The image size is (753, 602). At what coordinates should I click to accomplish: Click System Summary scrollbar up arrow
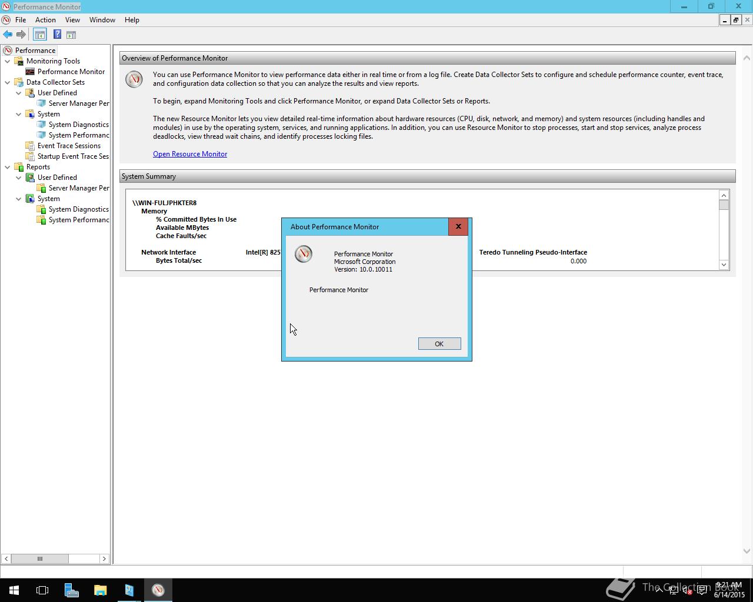click(x=724, y=195)
